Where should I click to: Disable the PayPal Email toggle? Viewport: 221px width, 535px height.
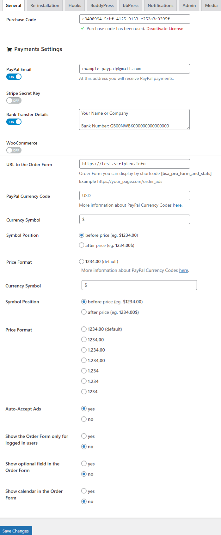14,77
